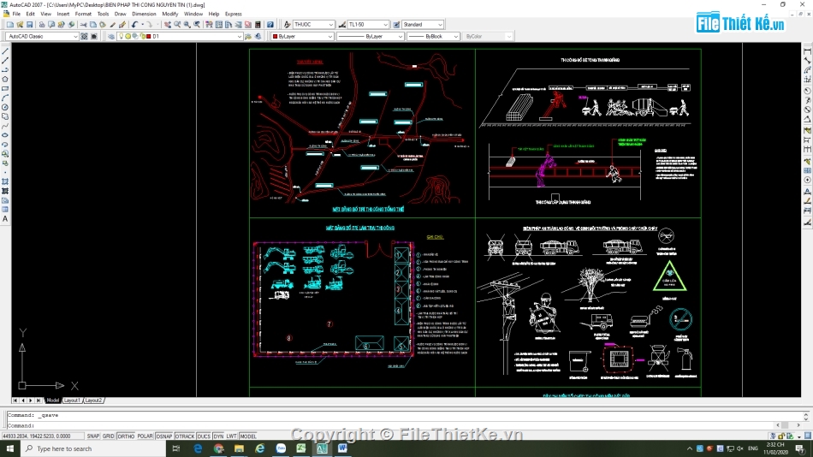Click the Pan realtime hand icon
The width and height of the screenshot is (813, 457).
[x=168, y=24]
